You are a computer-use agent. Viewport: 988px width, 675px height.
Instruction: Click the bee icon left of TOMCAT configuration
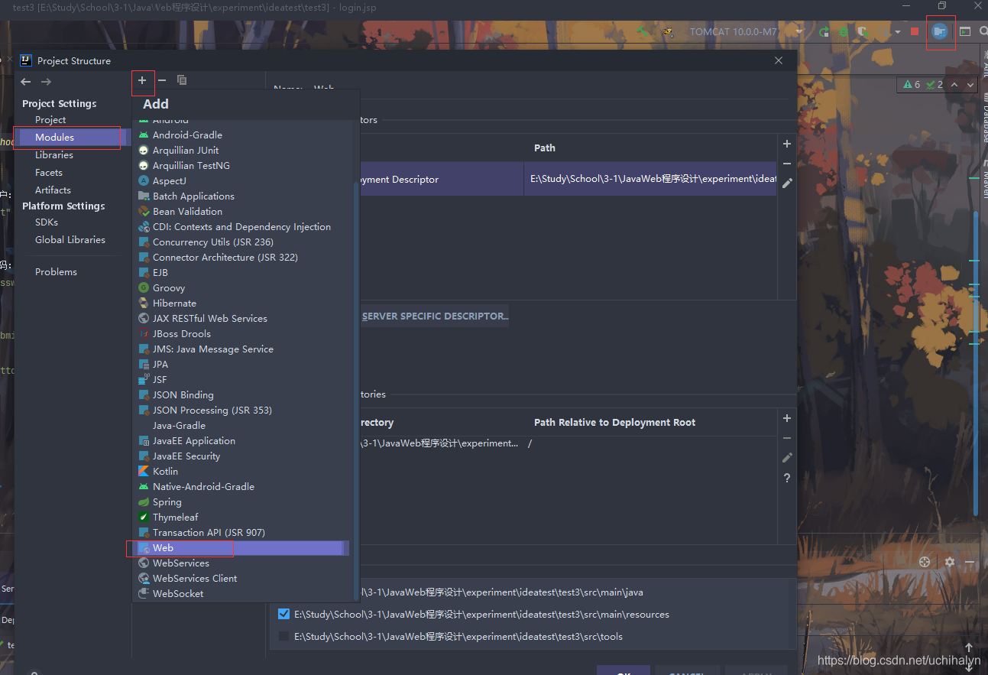tap(668, 32)
